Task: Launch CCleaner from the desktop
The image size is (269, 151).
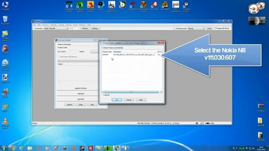Action: coord(5,49)
